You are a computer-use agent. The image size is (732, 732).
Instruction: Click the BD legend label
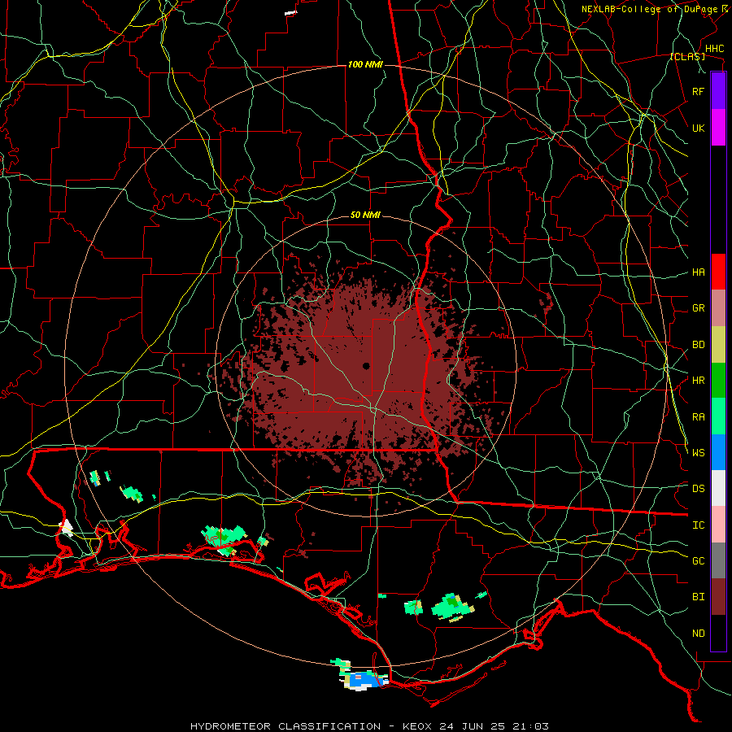pos(698,345)
